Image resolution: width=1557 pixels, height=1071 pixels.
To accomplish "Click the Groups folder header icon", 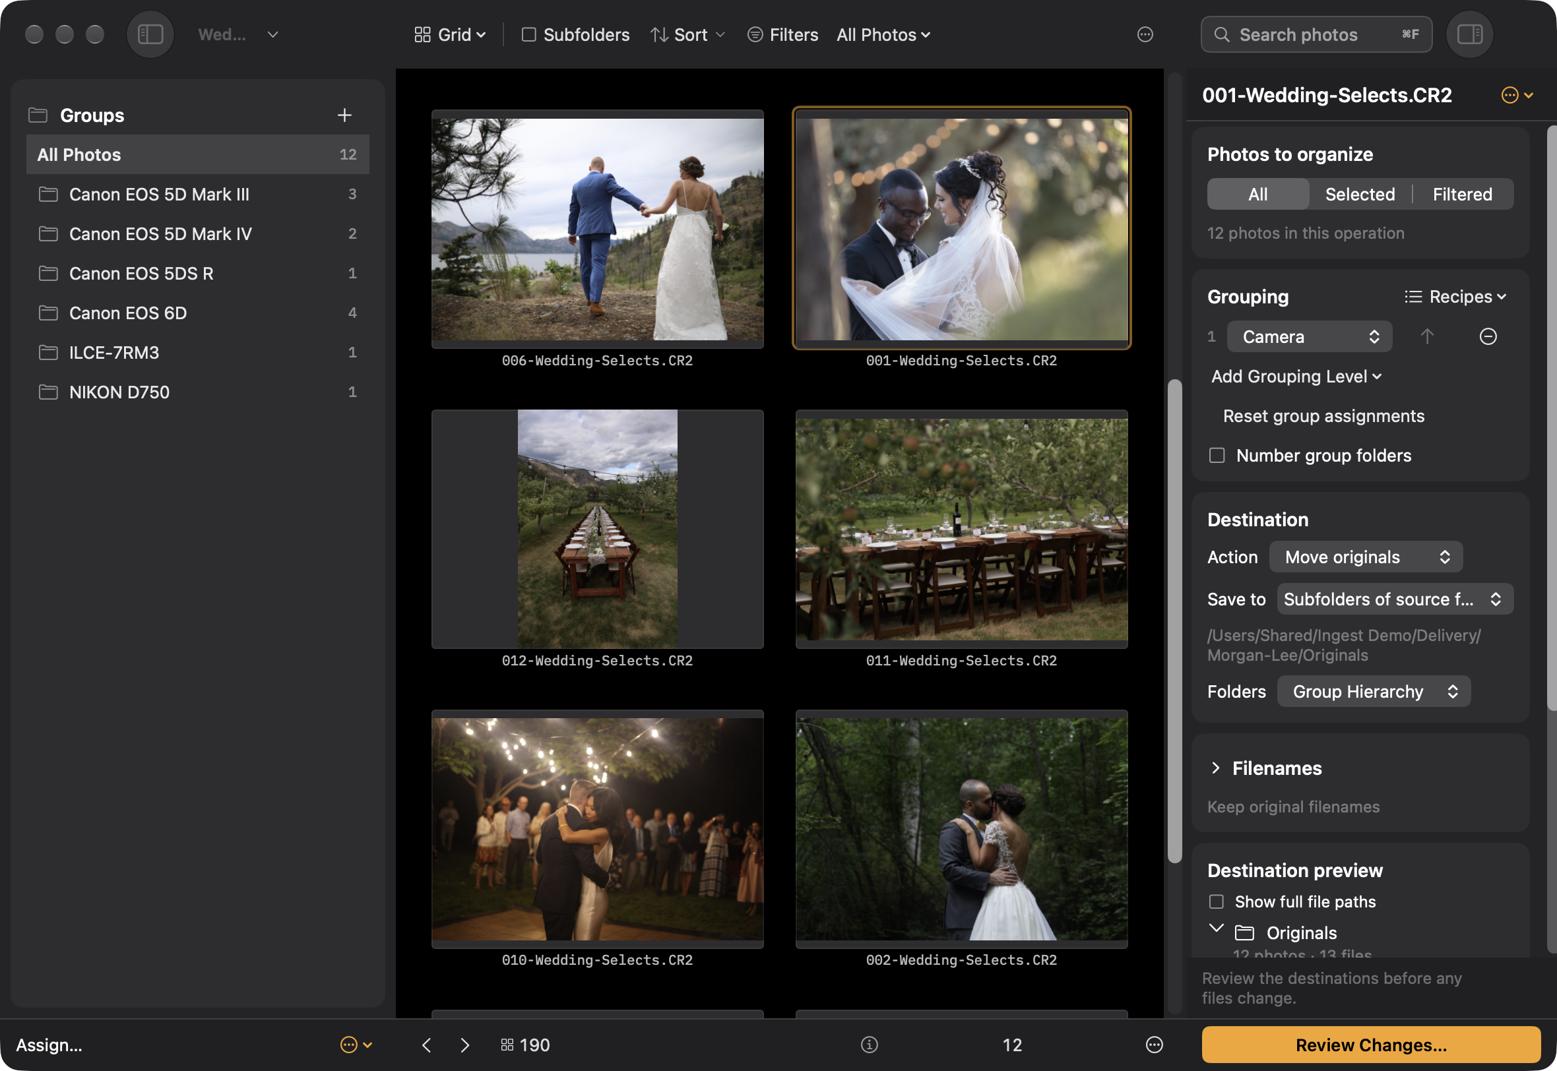I will [38, 115].
